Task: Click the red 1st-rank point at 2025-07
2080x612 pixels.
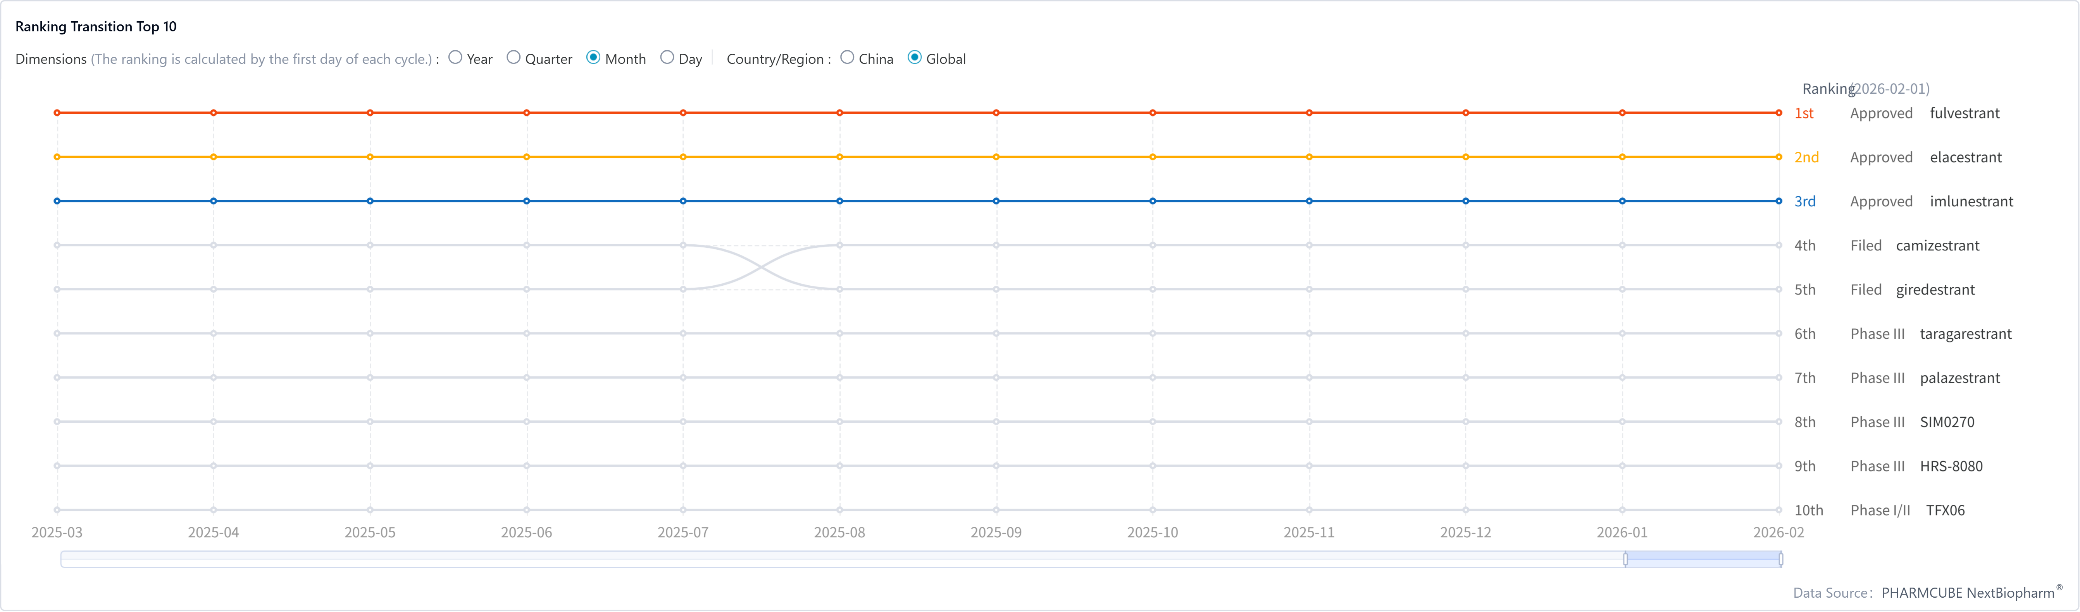Action: [x=683, y=113]
